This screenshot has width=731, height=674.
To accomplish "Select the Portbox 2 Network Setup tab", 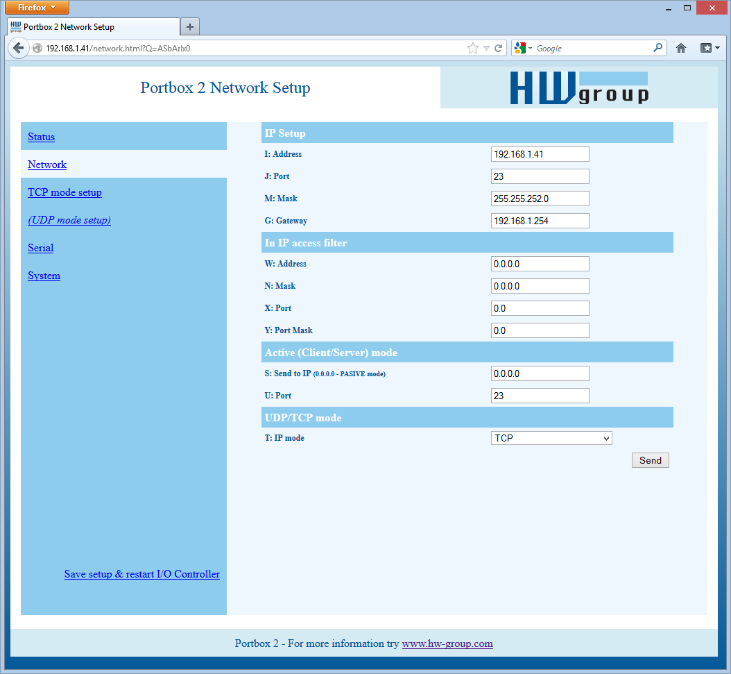I will (x=93, y=27).
